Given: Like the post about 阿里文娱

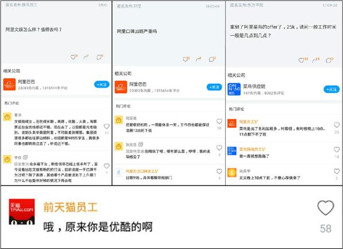Looking at the screenshot, I should [73, 57].
